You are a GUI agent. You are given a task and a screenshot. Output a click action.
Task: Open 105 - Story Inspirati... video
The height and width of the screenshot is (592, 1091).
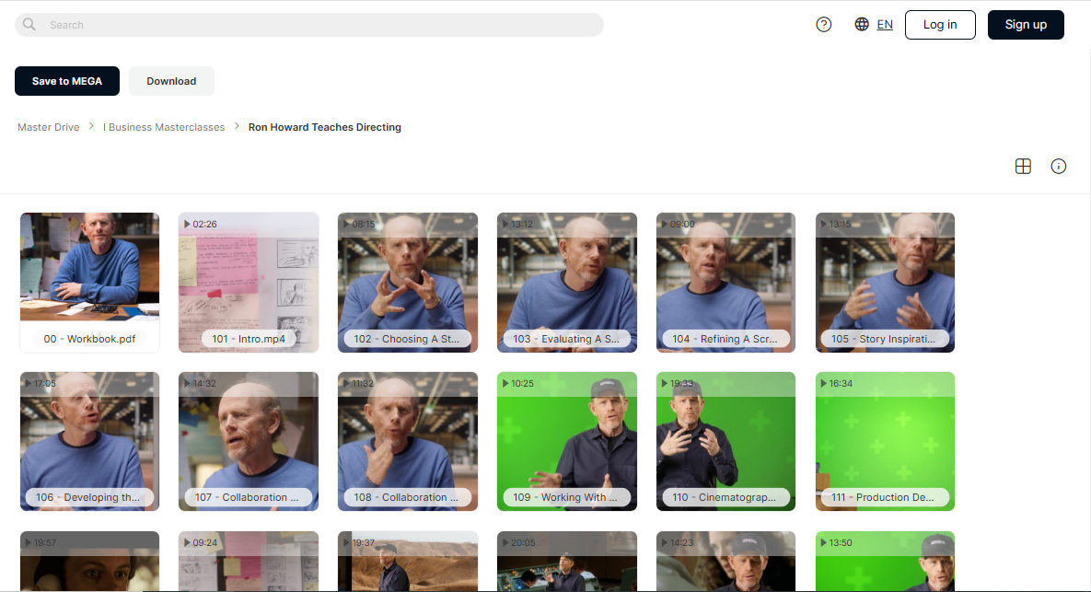[x=885, y=283]
